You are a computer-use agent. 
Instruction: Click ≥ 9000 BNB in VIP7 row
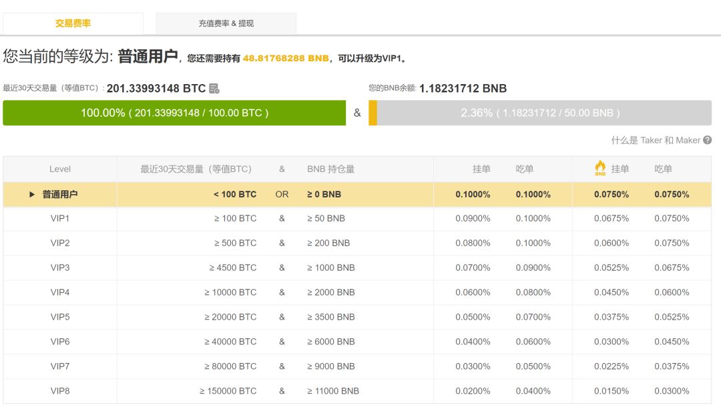tap(330, 367)
